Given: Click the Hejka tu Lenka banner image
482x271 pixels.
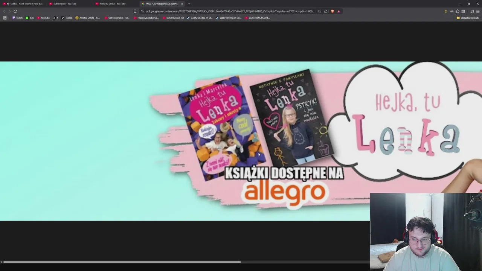Looking at the screenshot, I should [x=241, y=141].
